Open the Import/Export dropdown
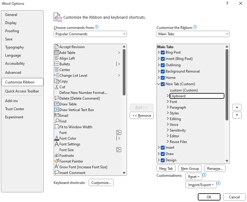 pos(201,185)
